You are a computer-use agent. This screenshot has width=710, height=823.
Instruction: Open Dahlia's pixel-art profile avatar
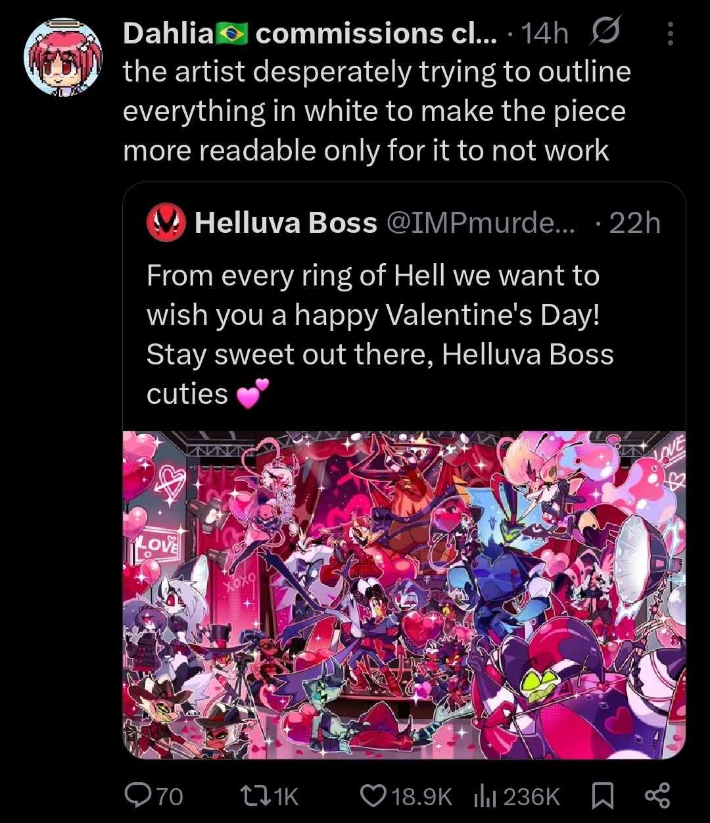click(x=63, y=57)
